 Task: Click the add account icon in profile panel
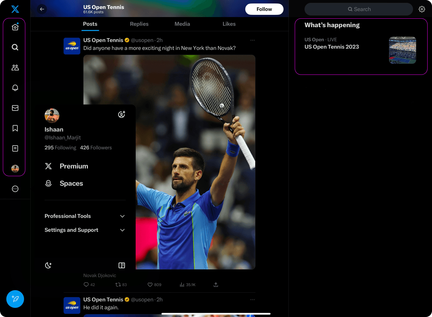122,114
